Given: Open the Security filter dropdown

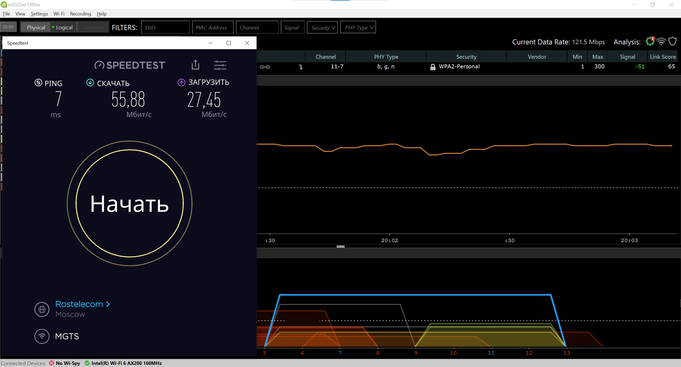Looking at the screenshot, I should pyautogui.click(x=322, y=27).
